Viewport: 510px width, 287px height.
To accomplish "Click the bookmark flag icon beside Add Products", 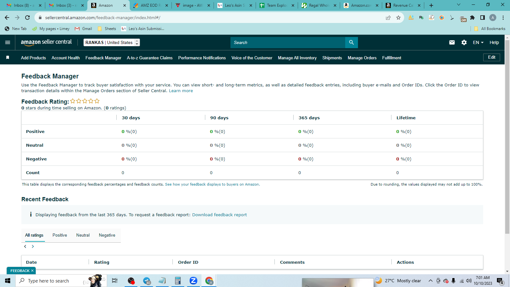I will [8, 58].
